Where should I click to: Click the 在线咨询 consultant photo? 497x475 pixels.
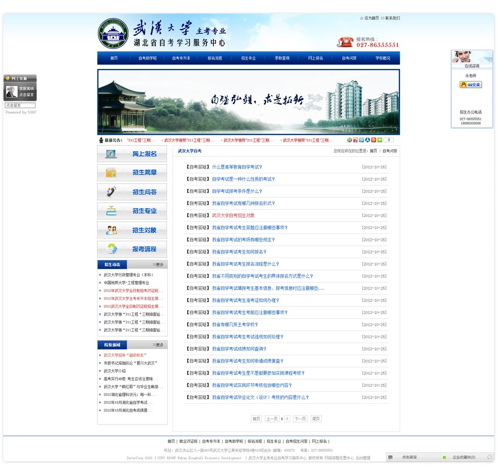(x=472, y=56)
